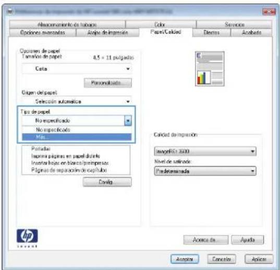
Task: Choose No especificado in the open list
Action: tap(77, 130)
